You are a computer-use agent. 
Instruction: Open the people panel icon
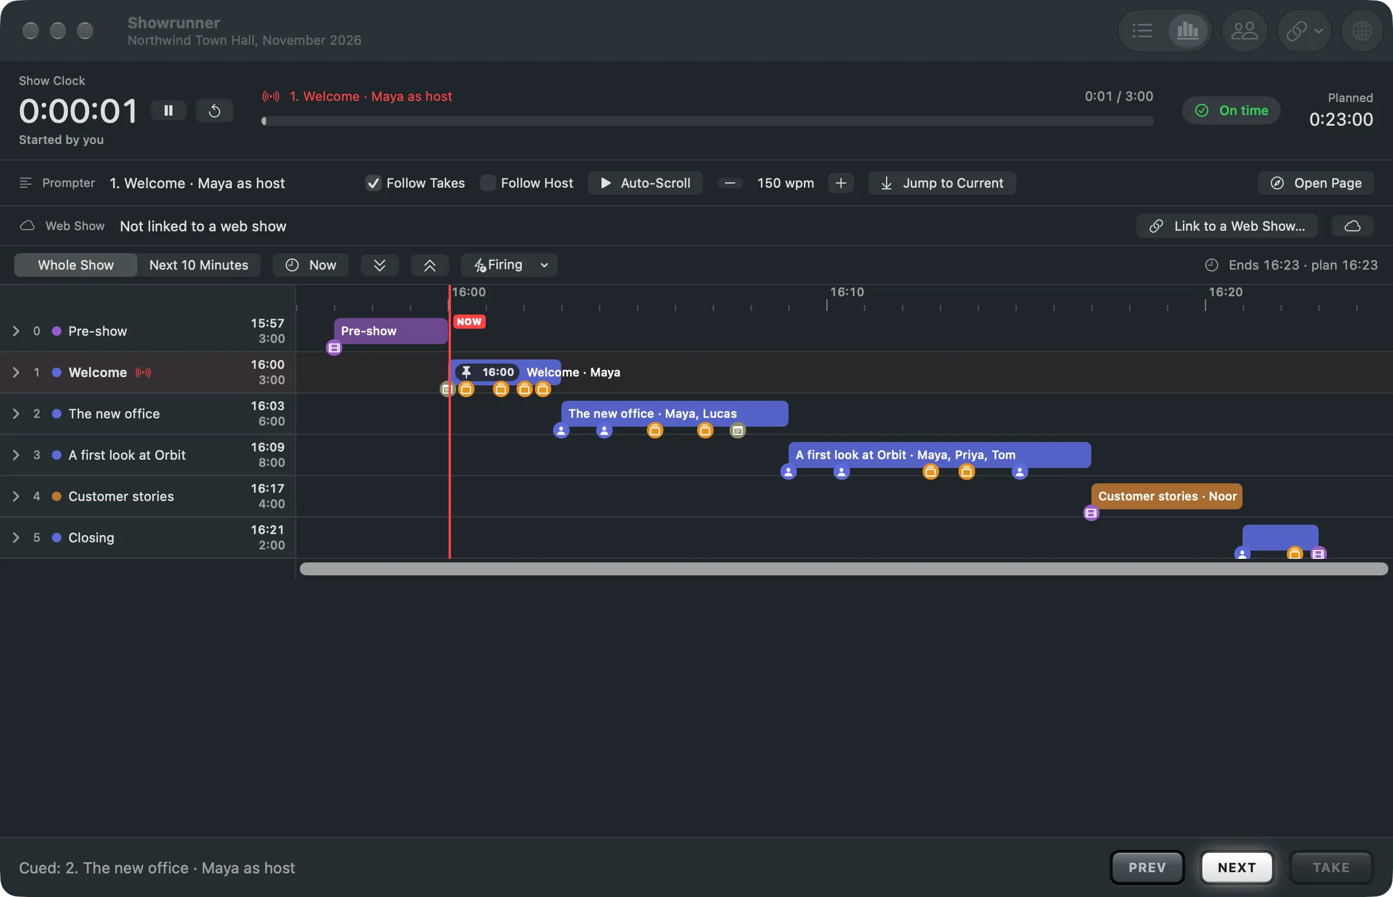(x=1244, y=31)
